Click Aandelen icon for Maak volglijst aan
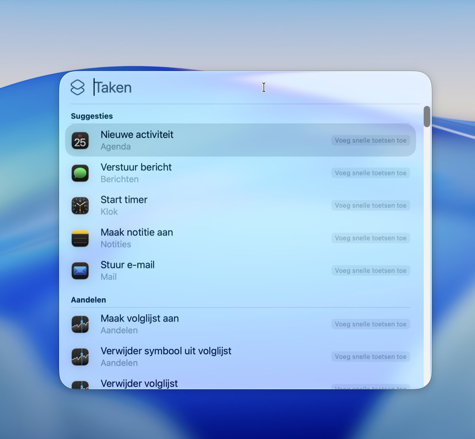This screenshot has height=439, width=475. (80, 324)
